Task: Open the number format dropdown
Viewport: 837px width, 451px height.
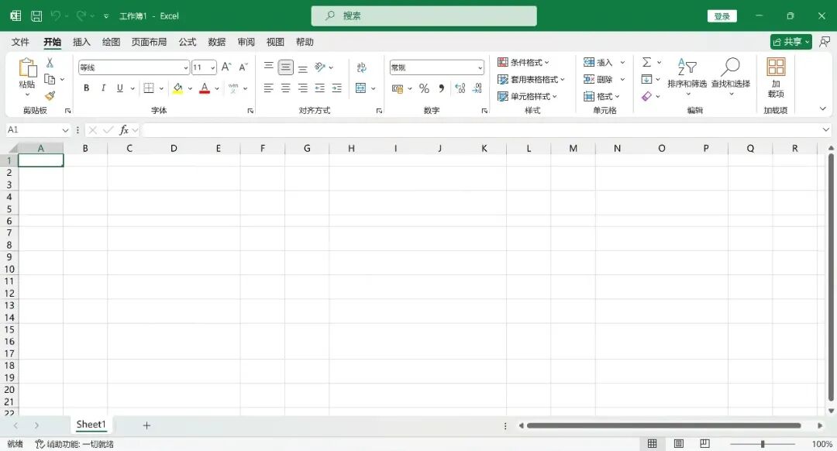Action: 480,67
